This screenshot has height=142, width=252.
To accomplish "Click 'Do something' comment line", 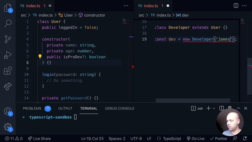I will pyautogui.click(x=64, y=80).
